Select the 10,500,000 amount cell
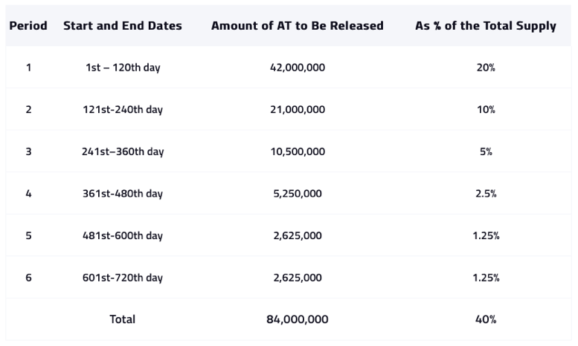The width and height of the screenshot is (578, 346). pos(298,151)
